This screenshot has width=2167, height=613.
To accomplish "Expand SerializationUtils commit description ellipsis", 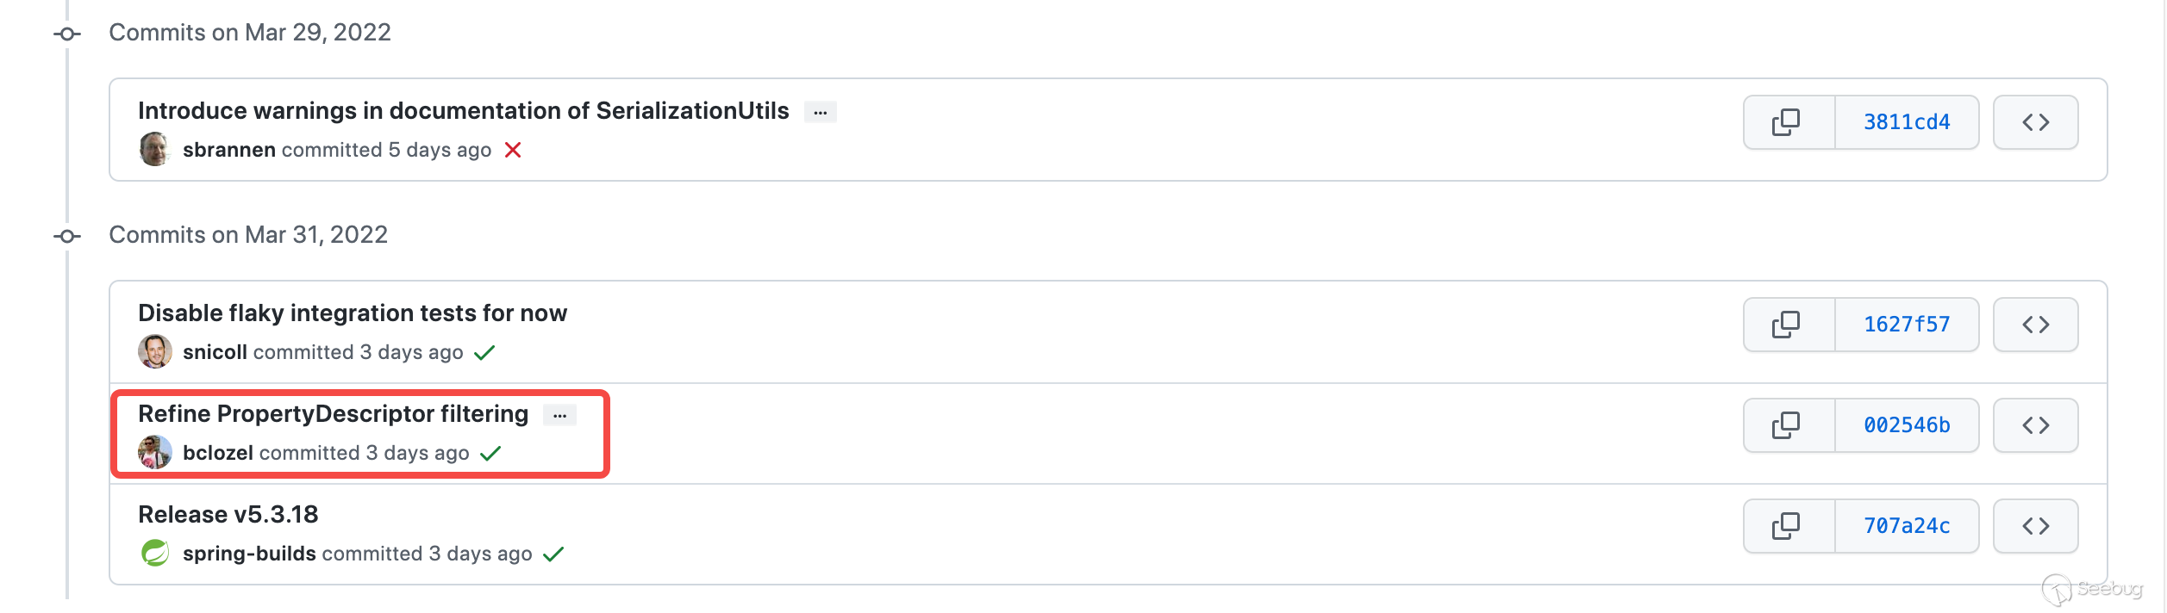I will (820, 112).
